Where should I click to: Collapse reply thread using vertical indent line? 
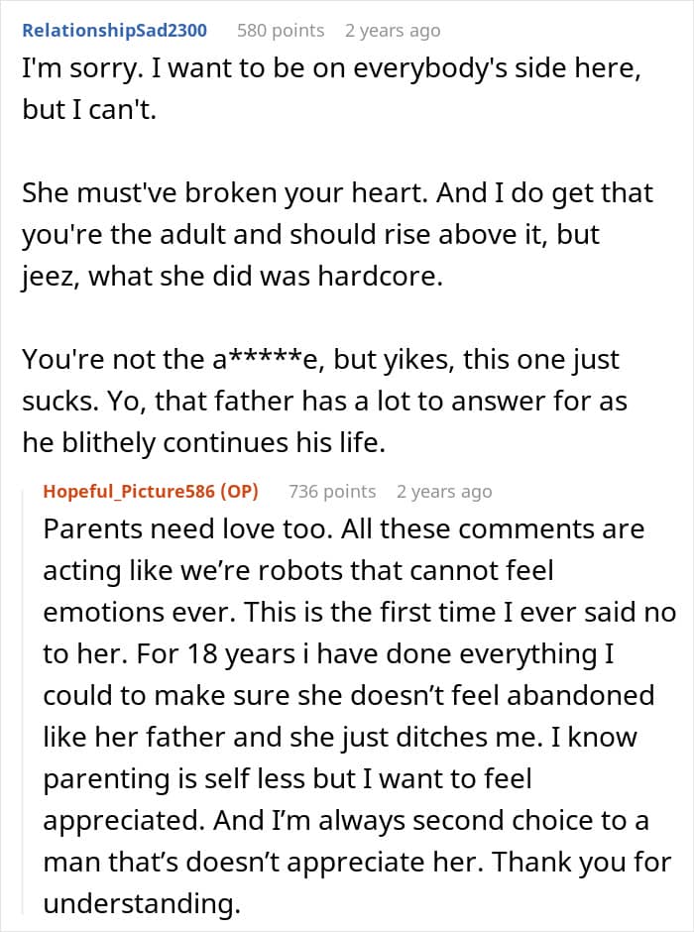click(x=23, y=701)
